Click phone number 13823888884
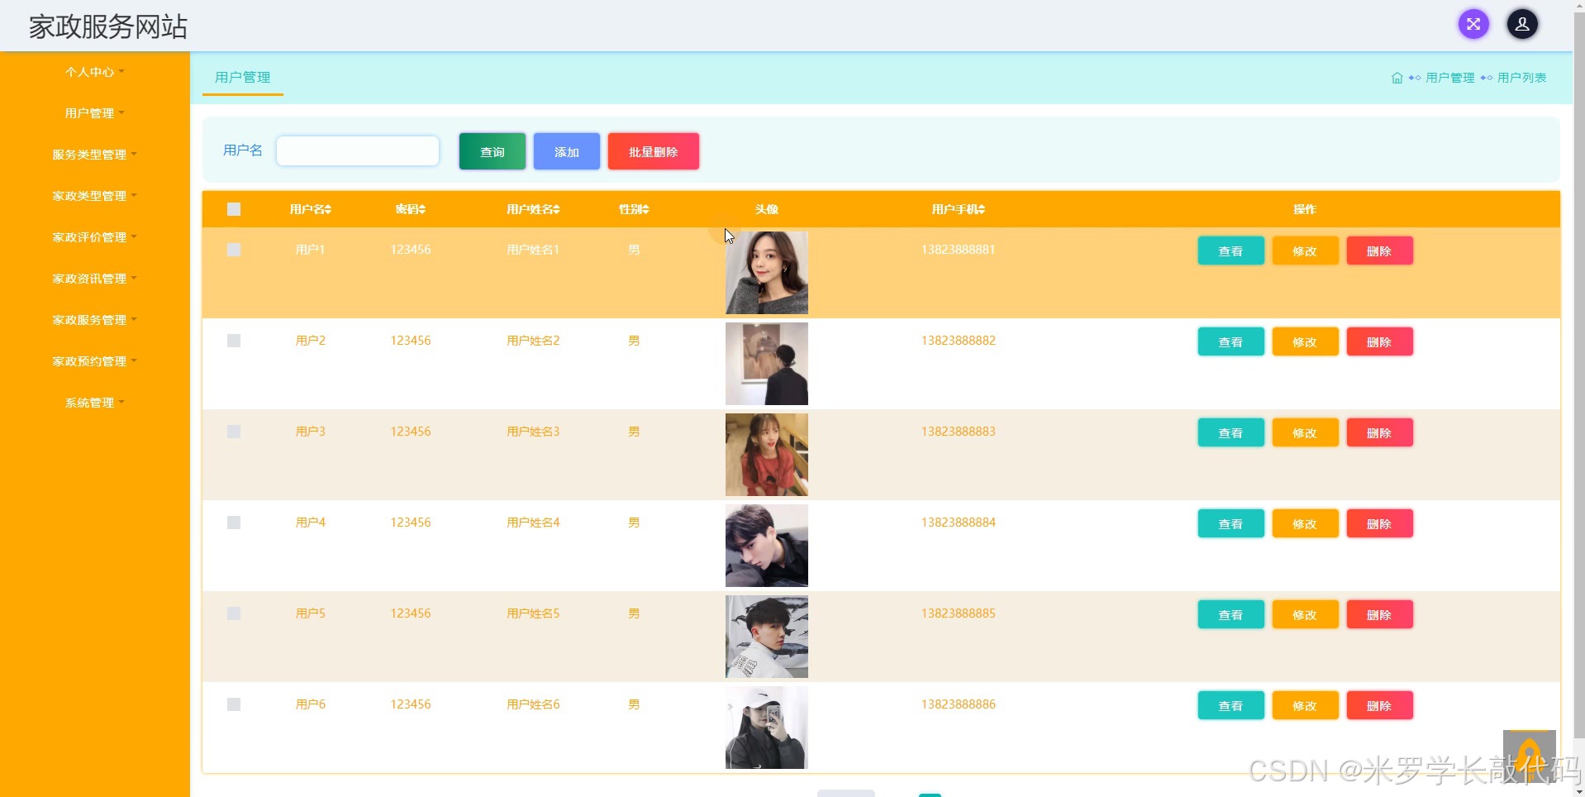 959,523
